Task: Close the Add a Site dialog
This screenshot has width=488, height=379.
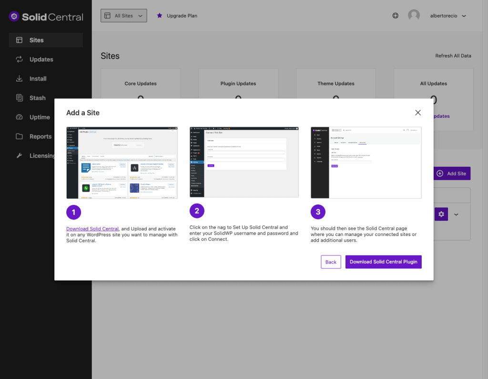Action: [x=417, y=113]
